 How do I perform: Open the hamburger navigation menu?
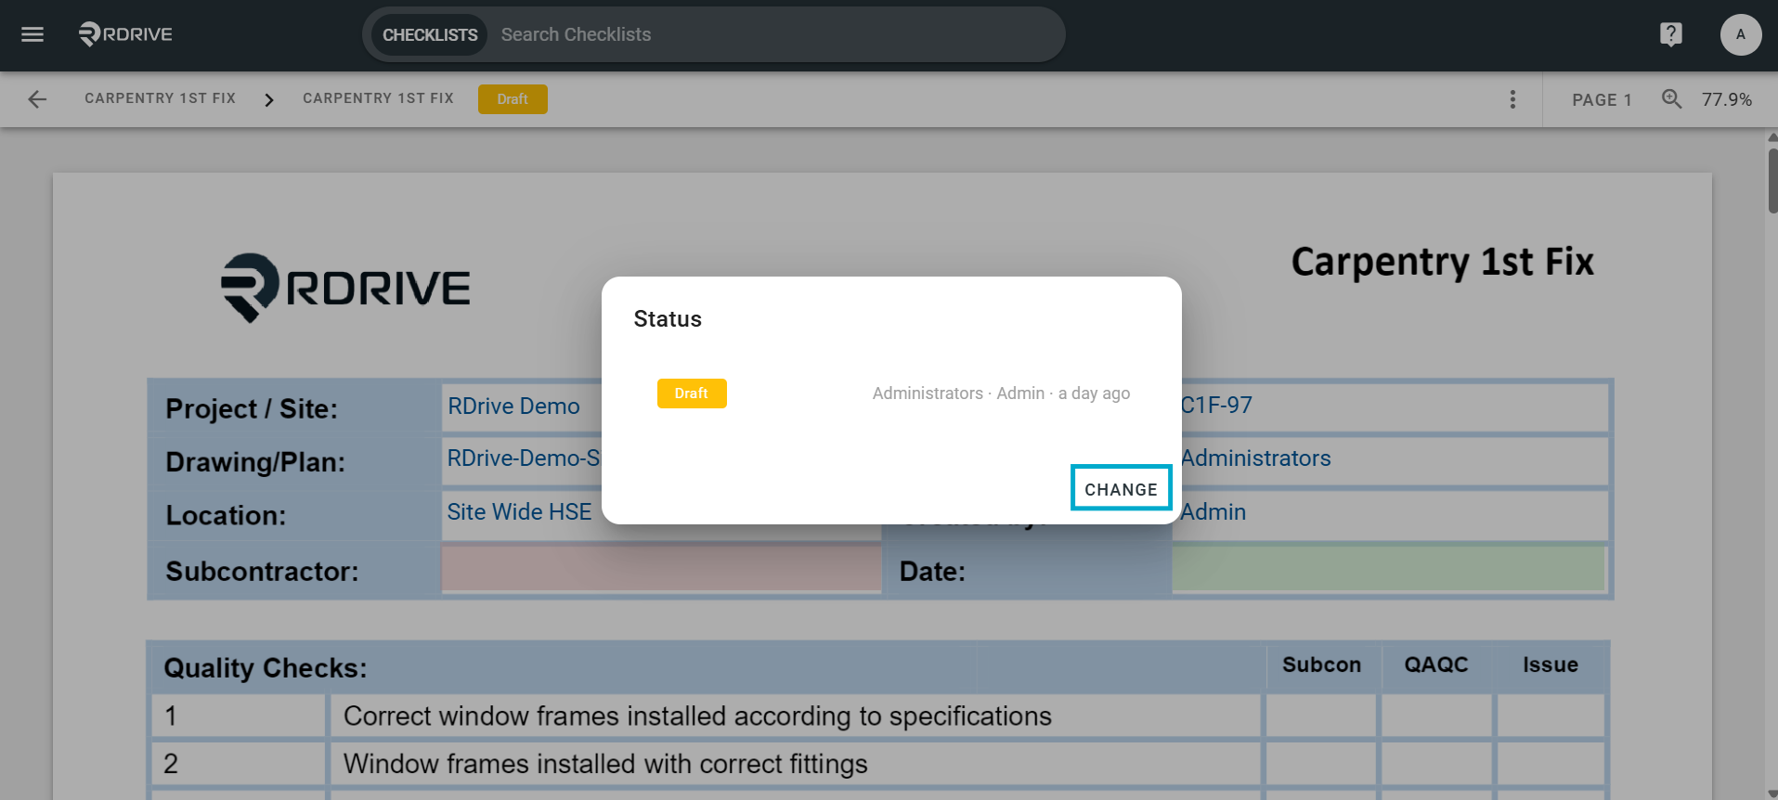tap(32, 34)
